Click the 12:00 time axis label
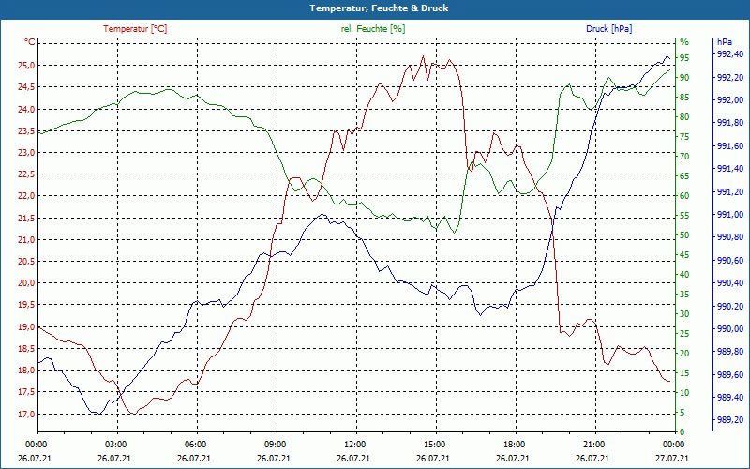 point(356,445)
